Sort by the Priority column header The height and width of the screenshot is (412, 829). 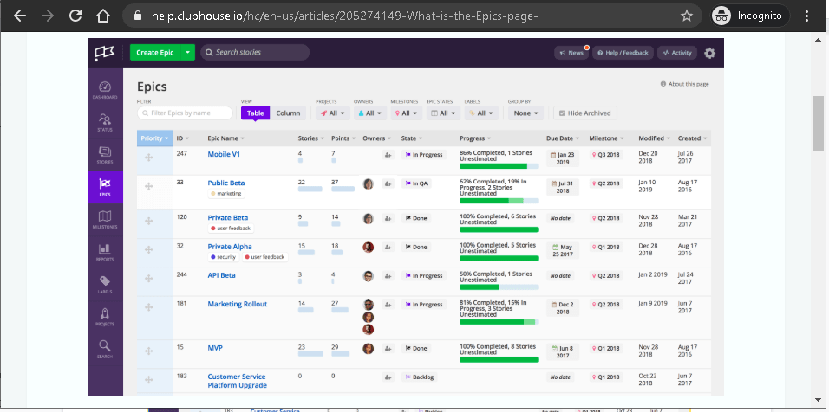point(154,138)
